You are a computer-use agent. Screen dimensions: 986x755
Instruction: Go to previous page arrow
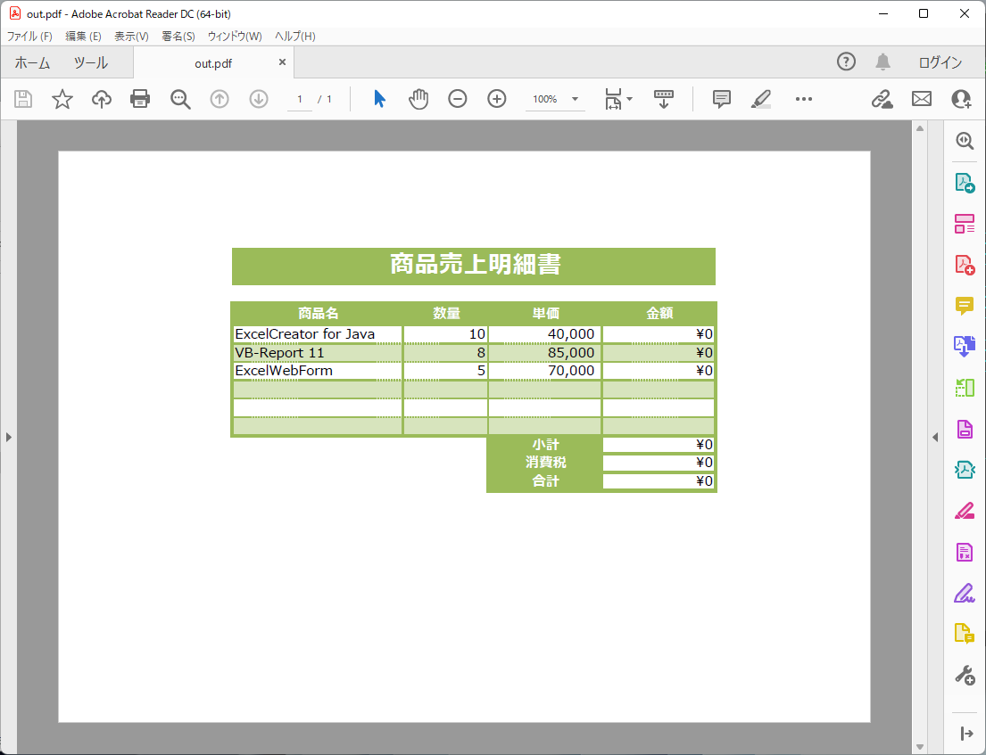pyautogui.click(x=220, y=99)
